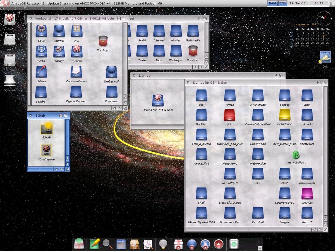
Task: Open the Internet drawer in Workbench window
Action: click(59, 31)
